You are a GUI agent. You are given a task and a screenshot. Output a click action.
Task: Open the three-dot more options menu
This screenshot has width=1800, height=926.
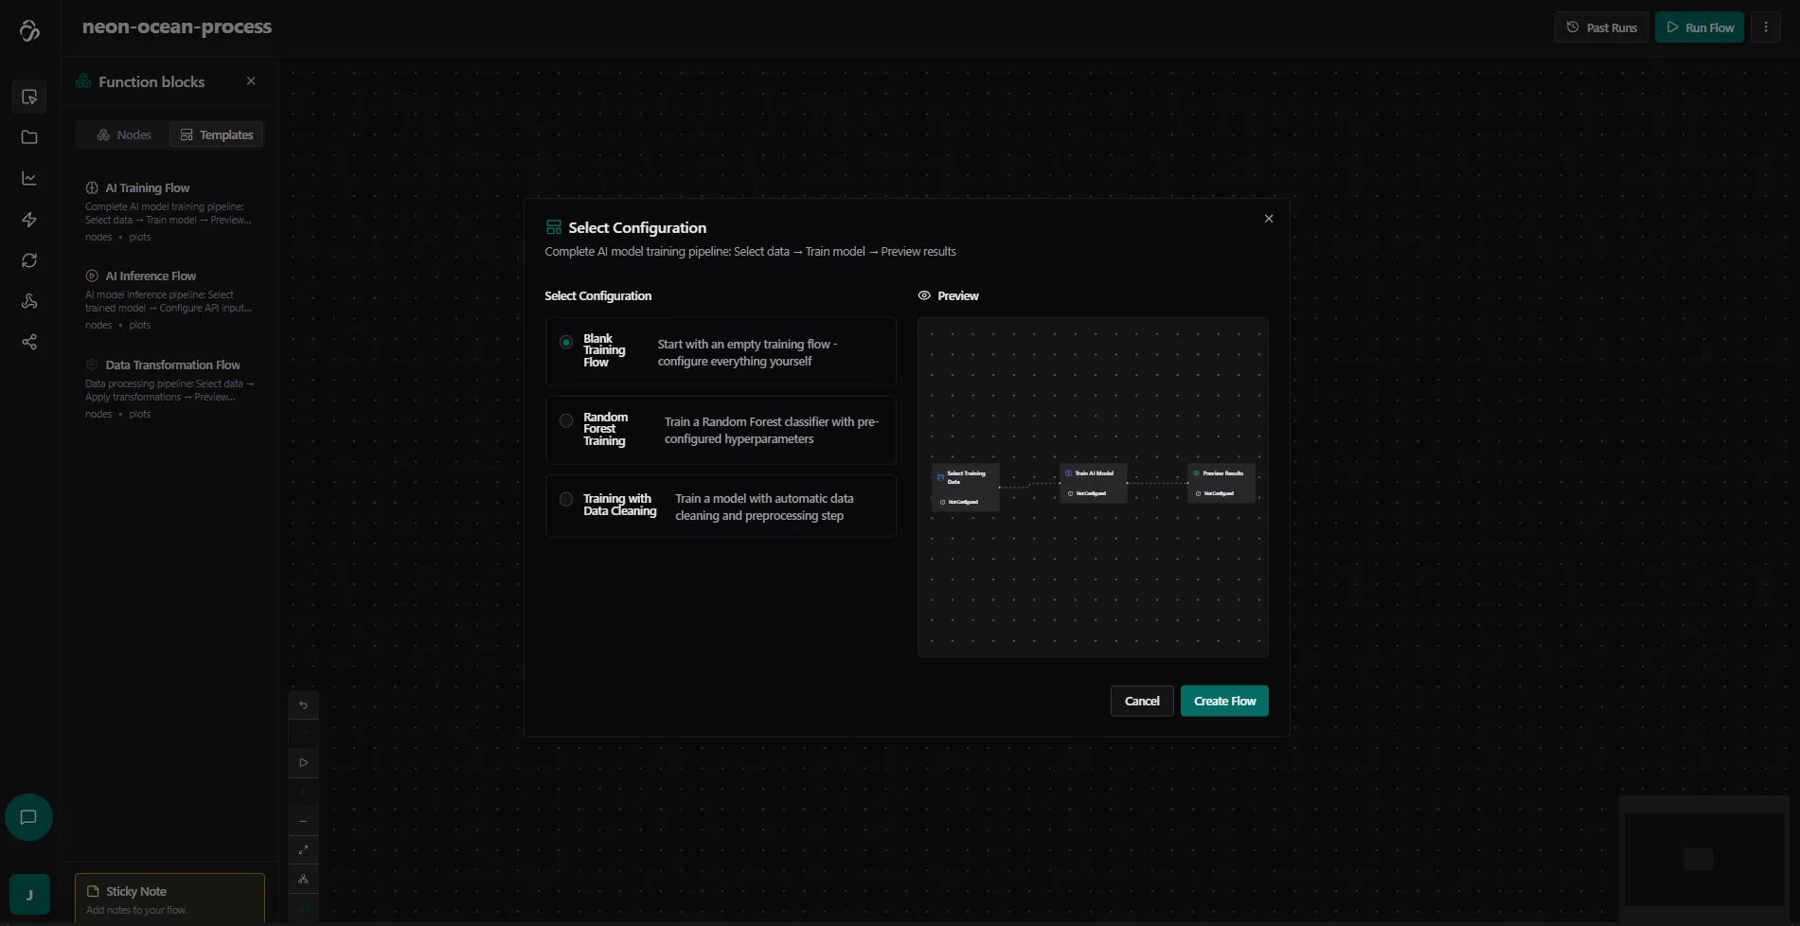[x=1766, y=27]
